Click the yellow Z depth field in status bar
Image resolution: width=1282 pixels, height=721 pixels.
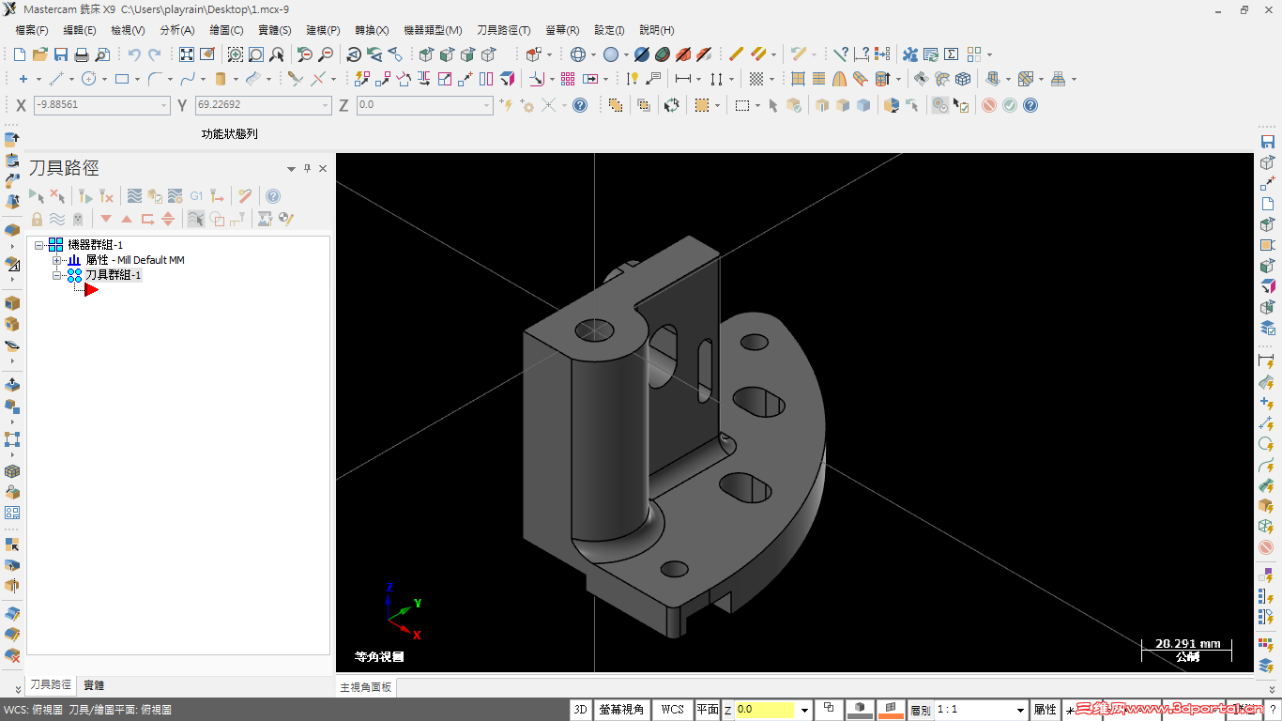[x=766, y=710]
